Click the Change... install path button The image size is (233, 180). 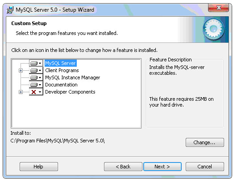(x=205, y=142)
